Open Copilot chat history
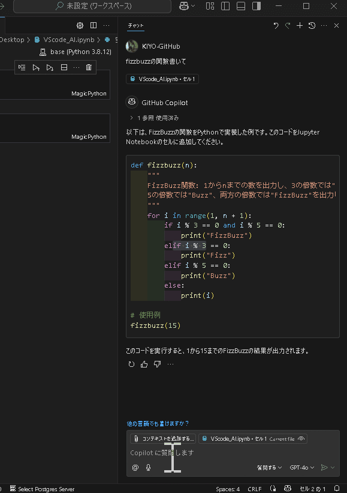Viewport: 347px width, 493px height. tap(312, 26)
